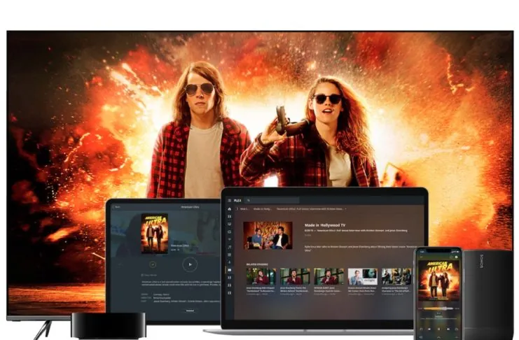Focus the Plex search field on the laptop
Screen dimensions: 519x340
(x=272, y=200)
